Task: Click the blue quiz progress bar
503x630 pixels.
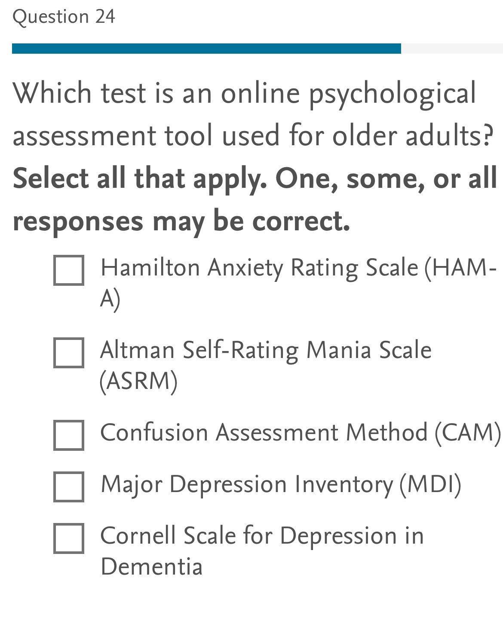Action: pos(206,47)
